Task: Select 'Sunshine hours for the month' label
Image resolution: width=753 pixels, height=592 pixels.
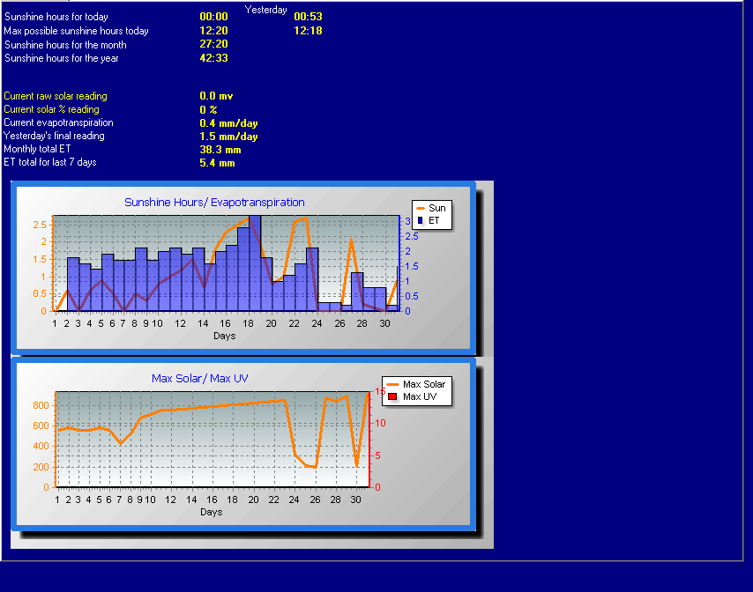Action: click(x=65, y=45)
